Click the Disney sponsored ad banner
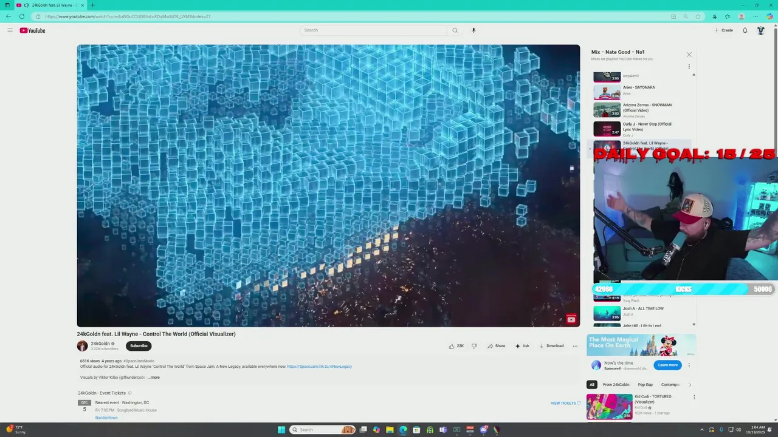The width and height of the screenshot is (778, 437). click(641, 345)
